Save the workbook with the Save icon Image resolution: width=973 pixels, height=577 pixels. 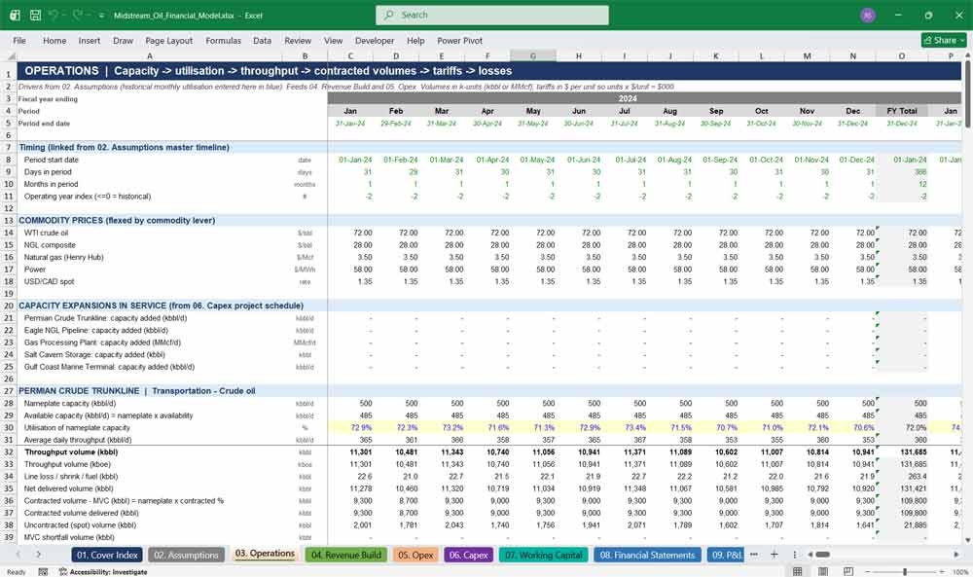(x=35, y=15)
